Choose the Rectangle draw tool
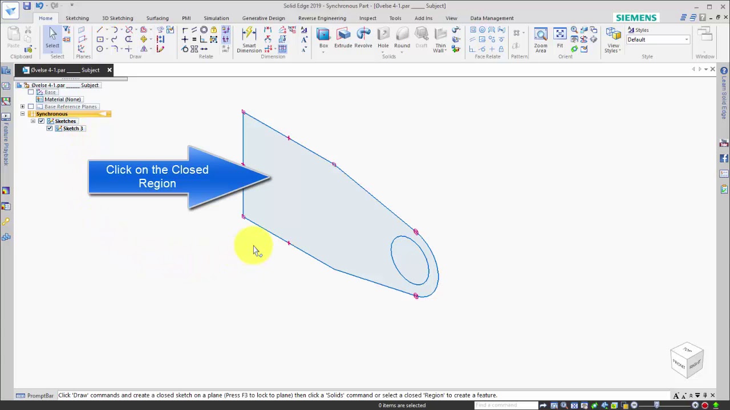The height and width of the screenshot is (410, 730). tap(100, 39)
